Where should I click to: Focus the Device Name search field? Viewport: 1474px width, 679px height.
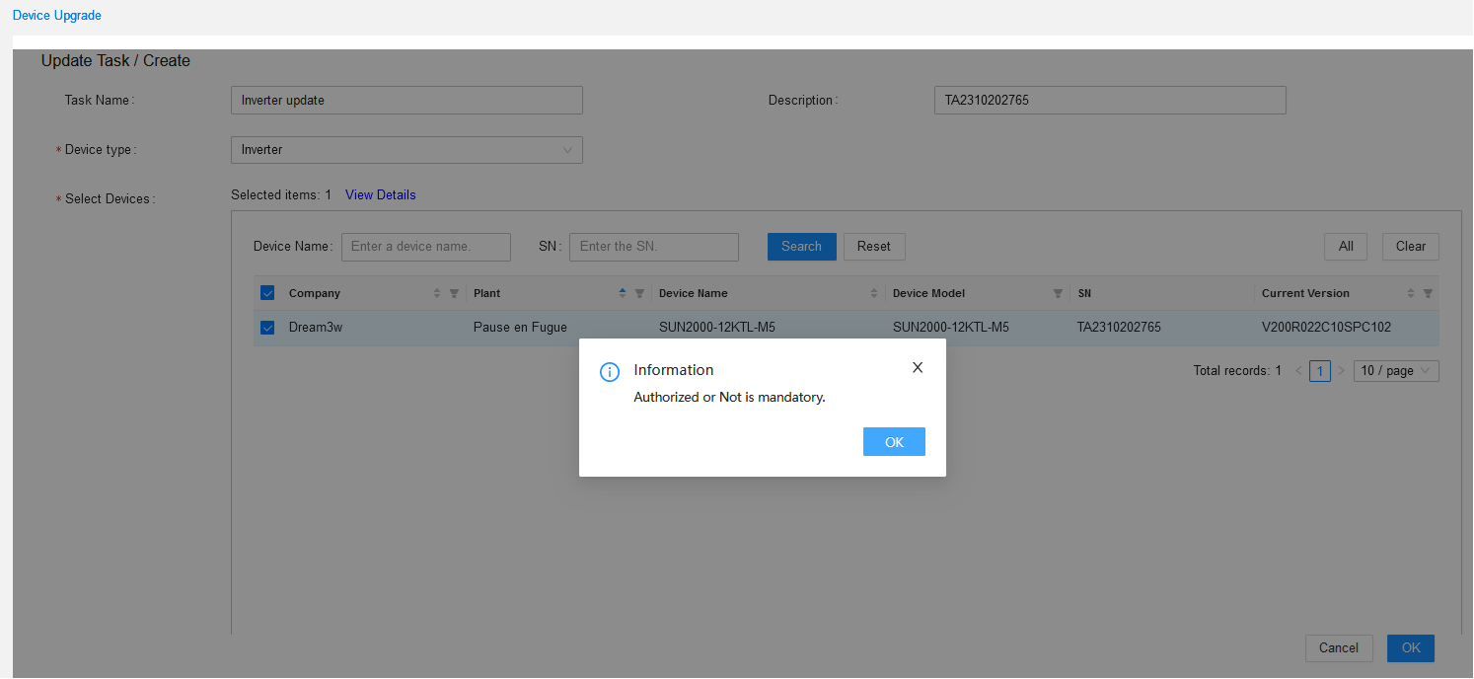coord(426,247)
